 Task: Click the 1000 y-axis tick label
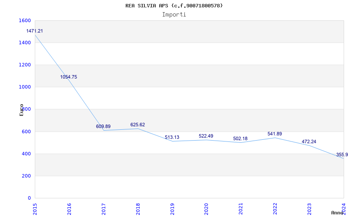[x=25, y=87]
